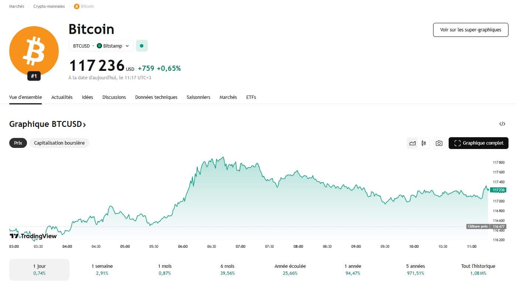Click the Clôture préc label on chart
Screen dimensions: 517x284
pos(478,226)
